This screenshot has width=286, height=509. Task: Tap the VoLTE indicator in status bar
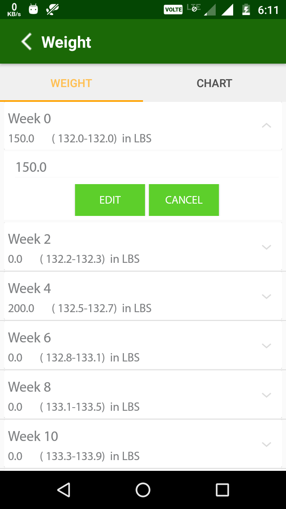(x=173, y=10)
